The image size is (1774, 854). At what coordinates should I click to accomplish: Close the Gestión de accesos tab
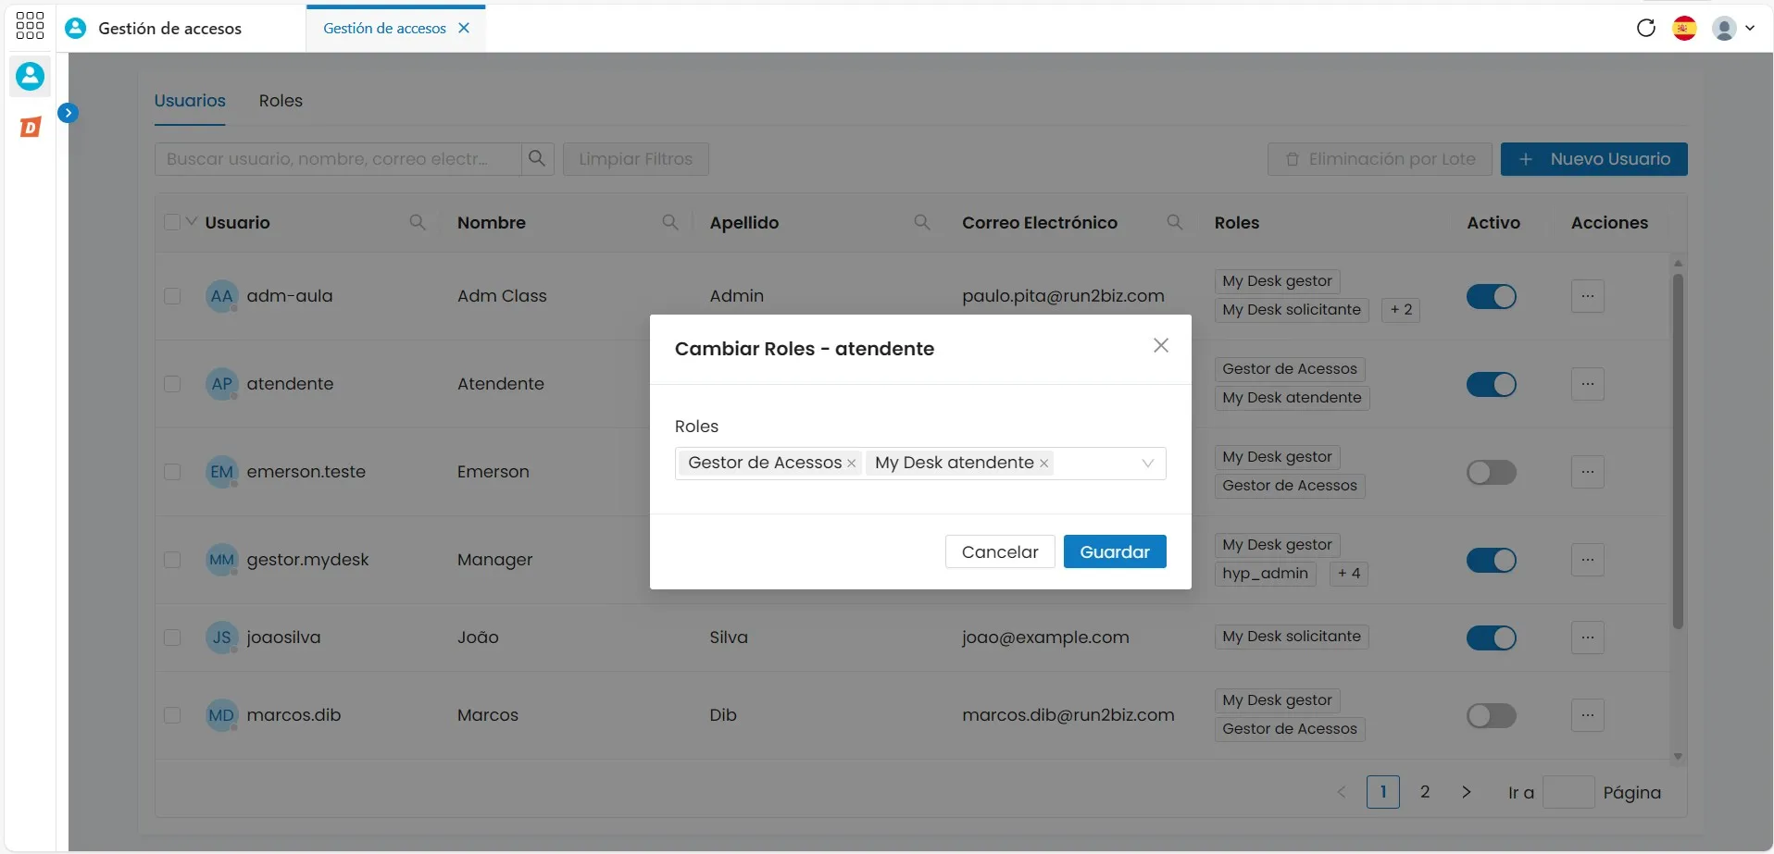click(x=464, y=28)
